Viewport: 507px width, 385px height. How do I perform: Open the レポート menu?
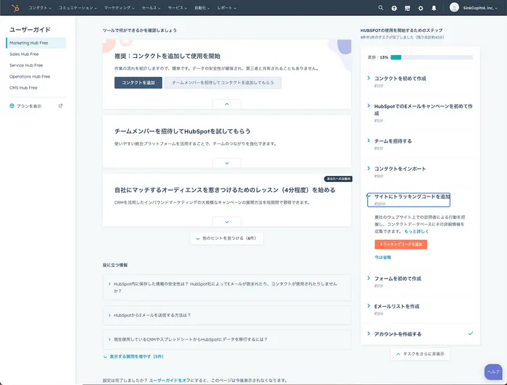coord(227,8)
